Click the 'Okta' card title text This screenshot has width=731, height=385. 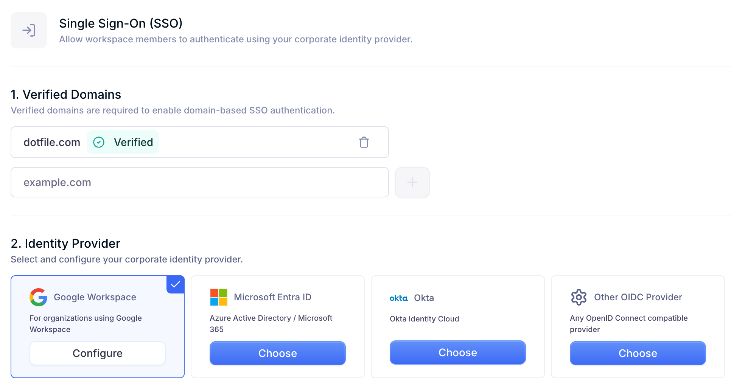(424, 298)
